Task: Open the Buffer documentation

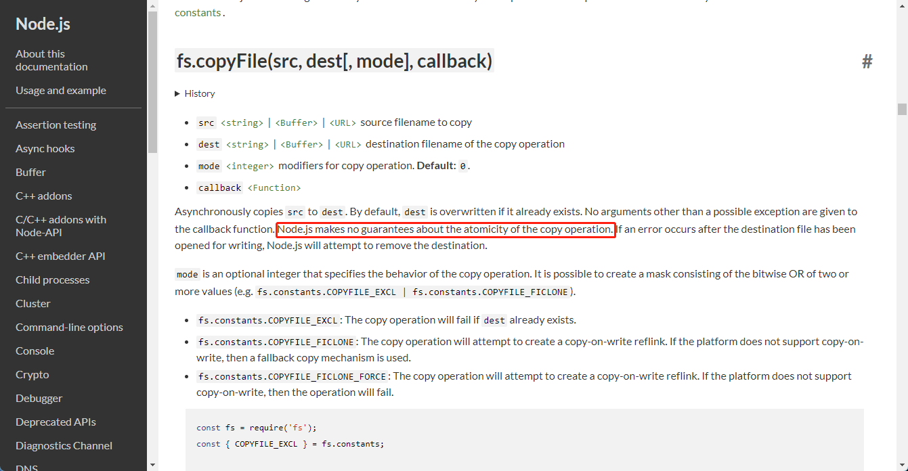Action: [x=30, y=173]
